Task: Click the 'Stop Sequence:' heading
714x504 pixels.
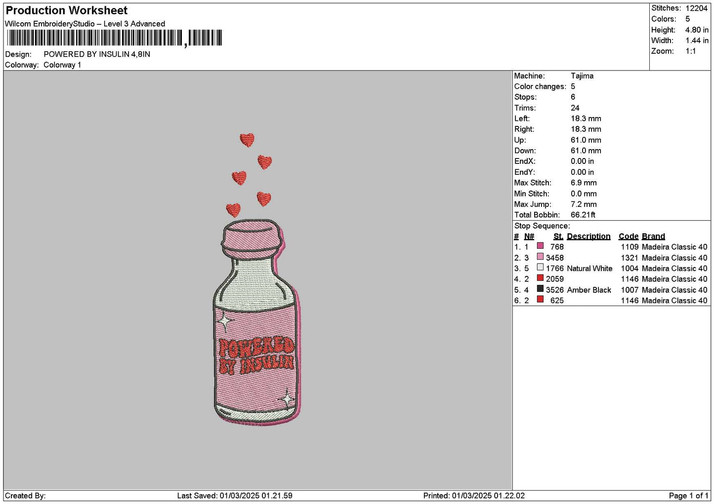Action: point(542,226)
